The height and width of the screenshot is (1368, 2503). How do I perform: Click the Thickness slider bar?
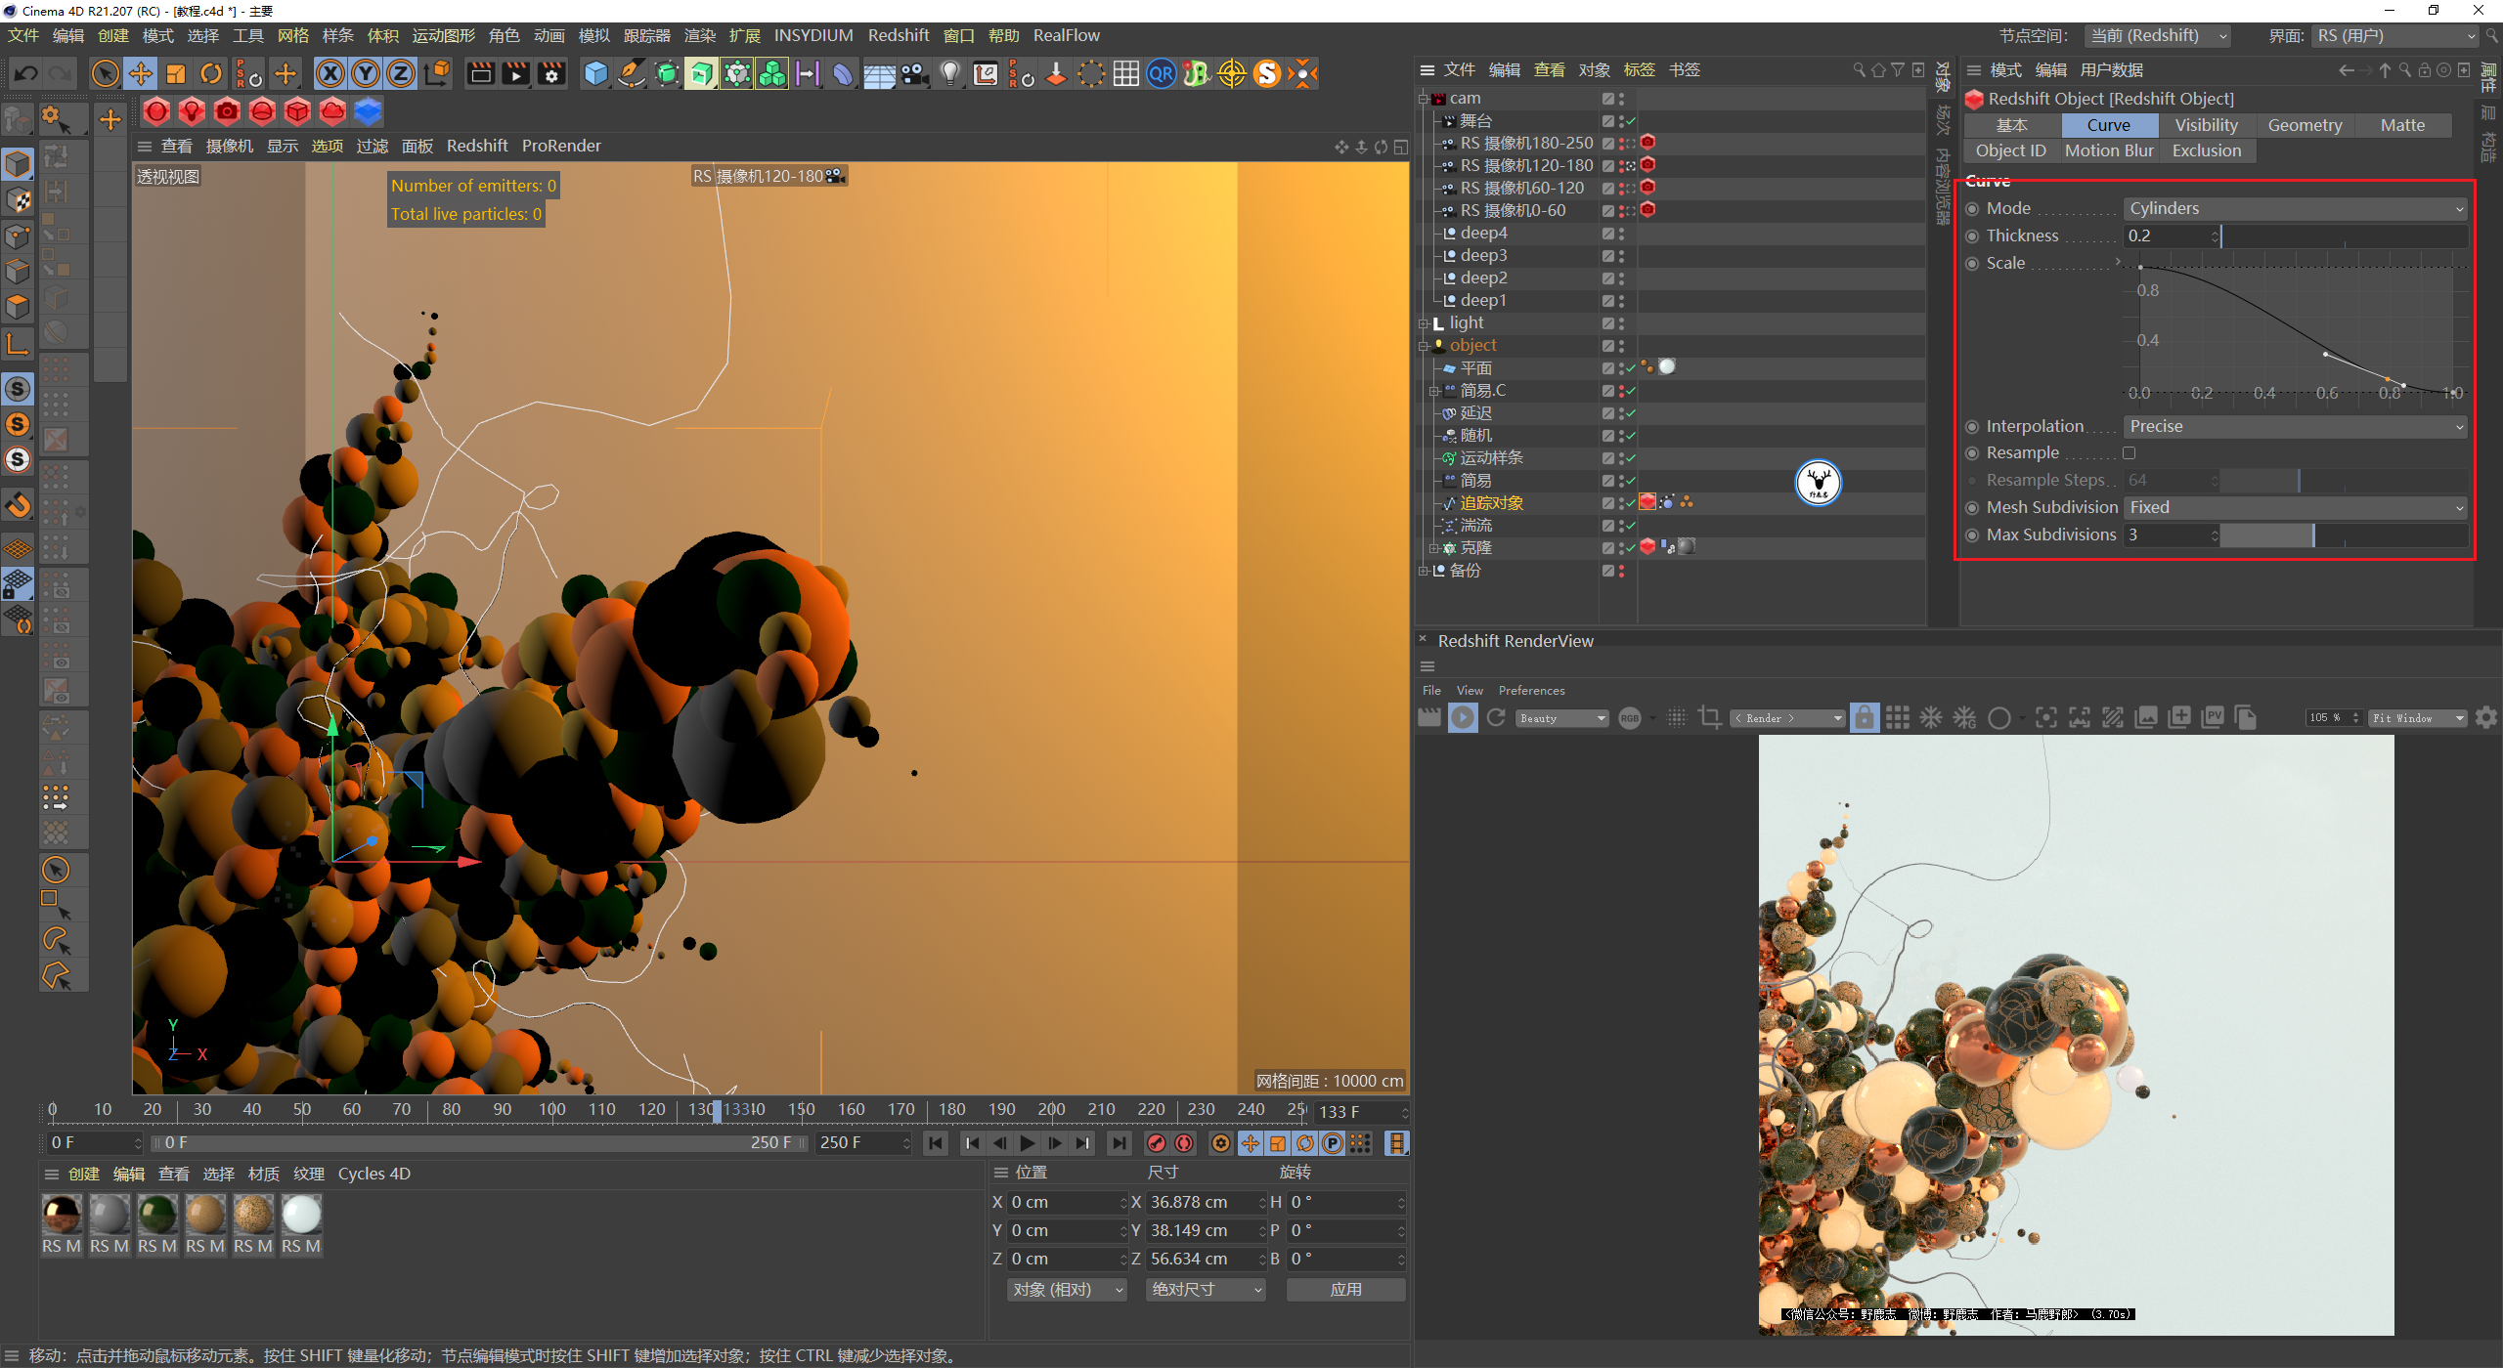pyautogui.click(x=2345, y=236)
